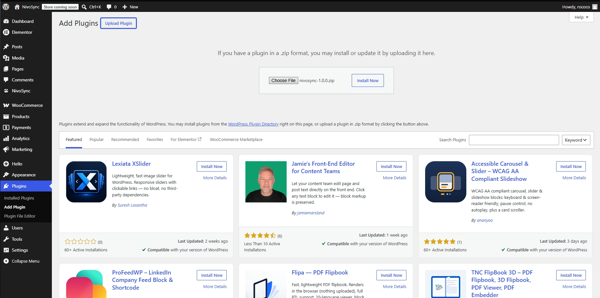
Task: Click Jamie's Front-End Editor plugin photo
Action: [x=266, y=182]
